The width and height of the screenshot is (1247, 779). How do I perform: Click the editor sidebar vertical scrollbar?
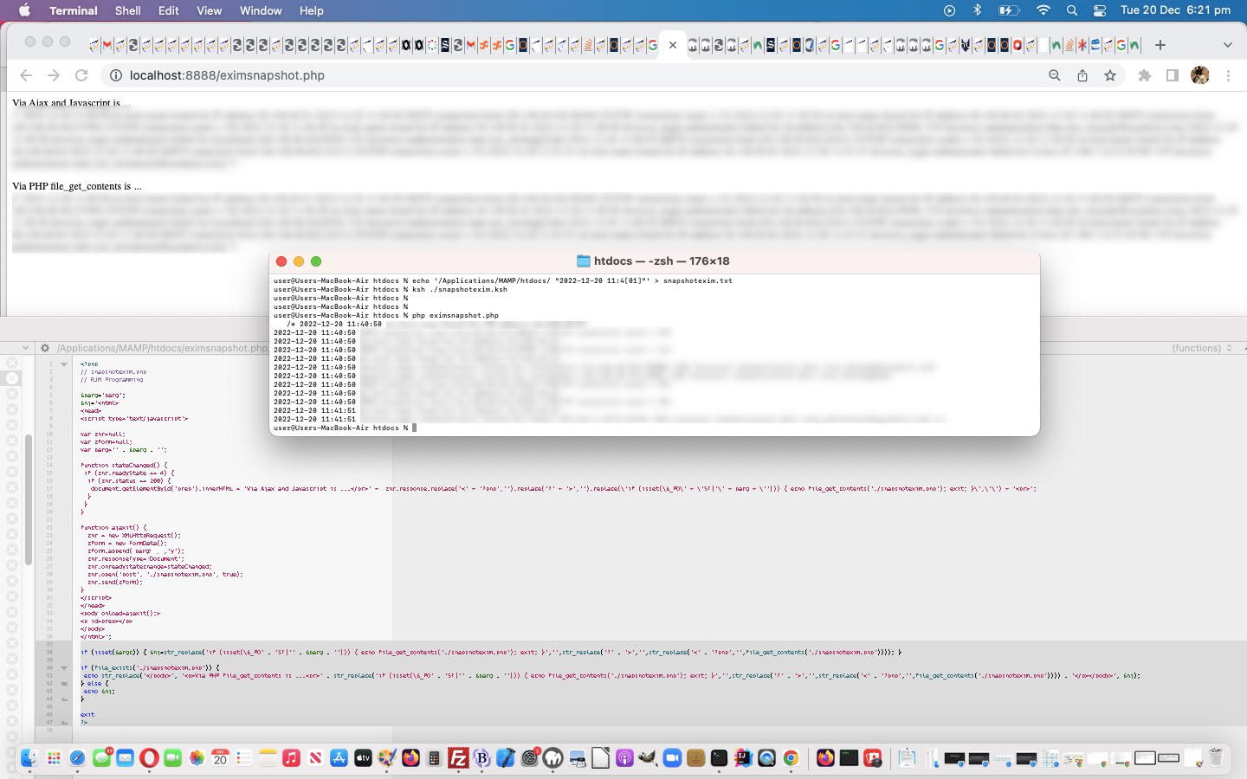pyautogui.click(x=29, y=500)
